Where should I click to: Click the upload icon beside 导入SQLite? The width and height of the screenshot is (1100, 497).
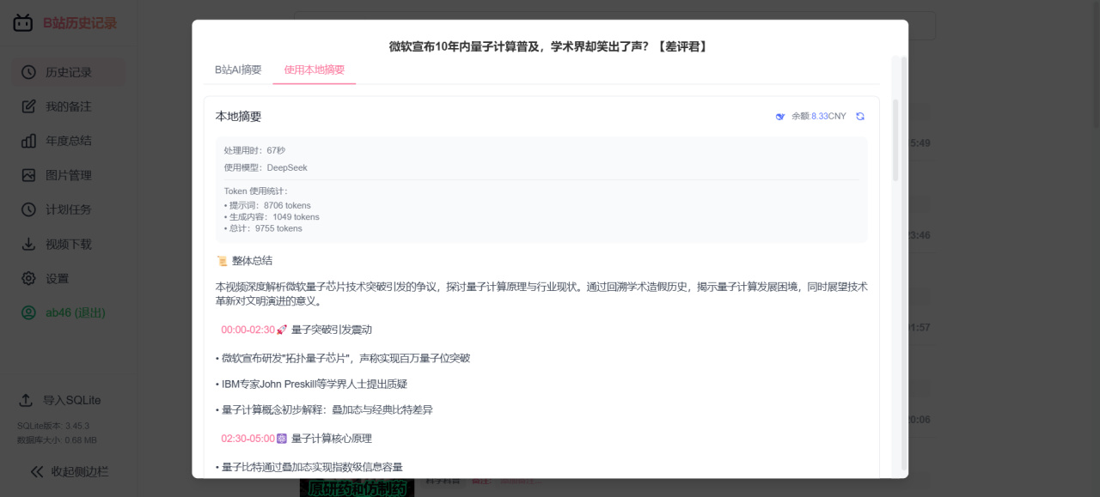click(26, 400)
